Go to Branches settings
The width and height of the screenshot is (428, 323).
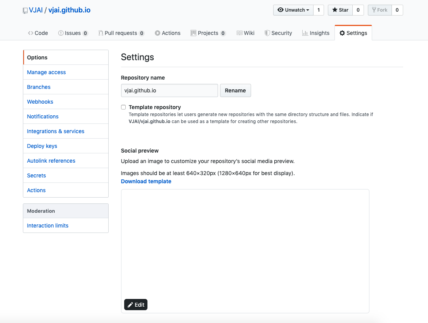66,87
